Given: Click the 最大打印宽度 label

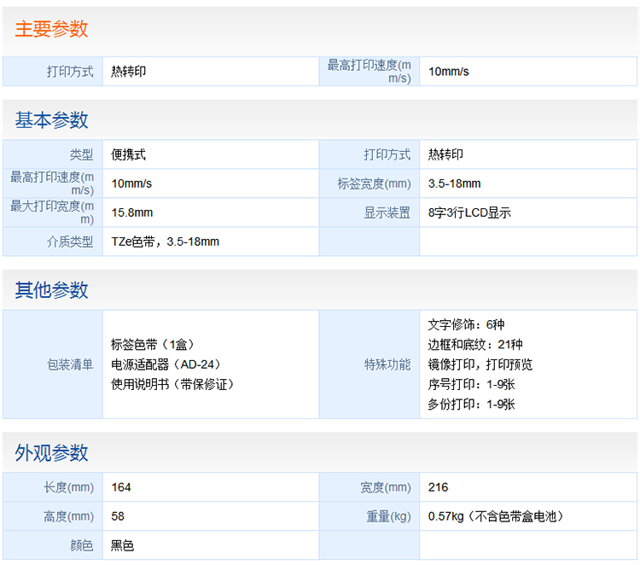Looking at the screenshot, I should [52, 213].
